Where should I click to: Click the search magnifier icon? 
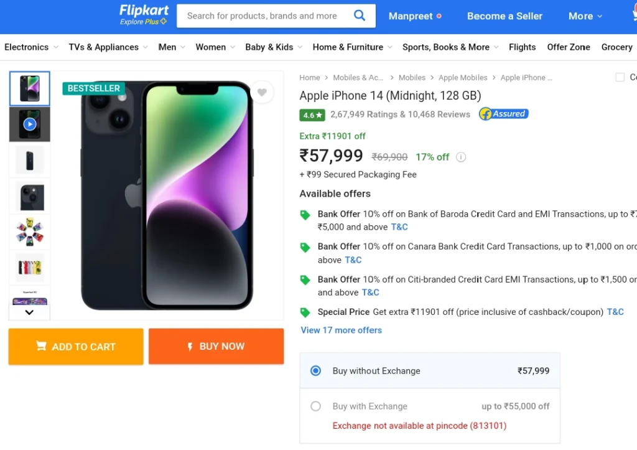[x=359, y=16]
